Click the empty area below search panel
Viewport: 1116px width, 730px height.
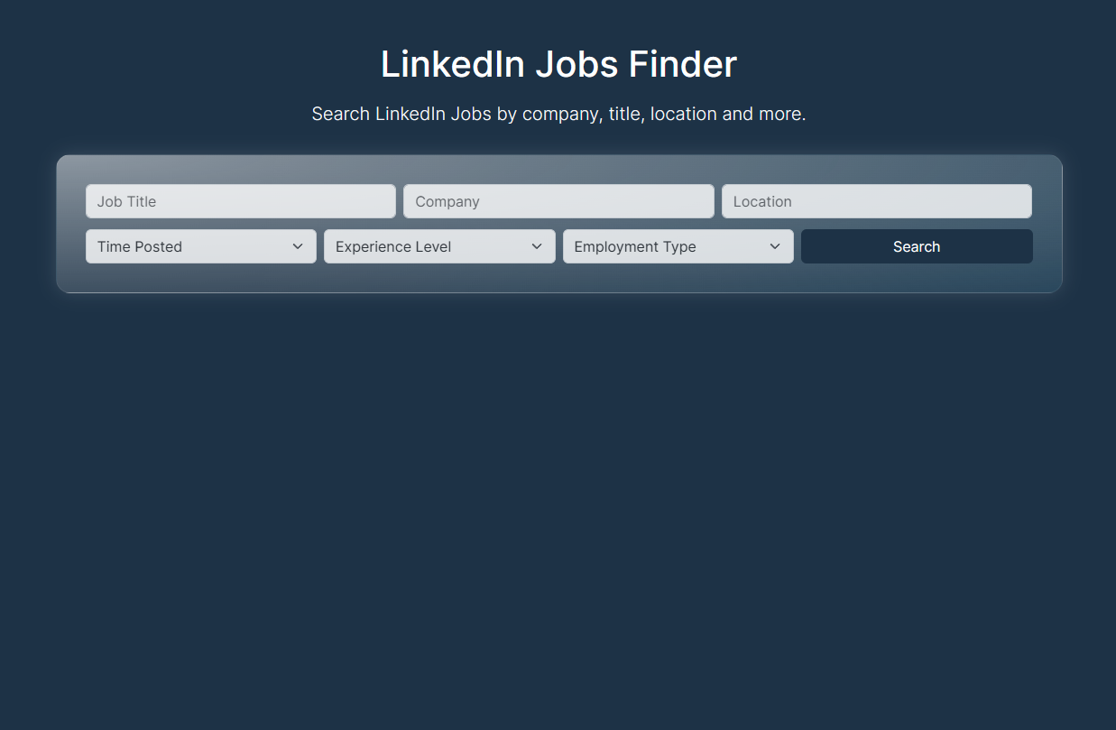(558, 505)
